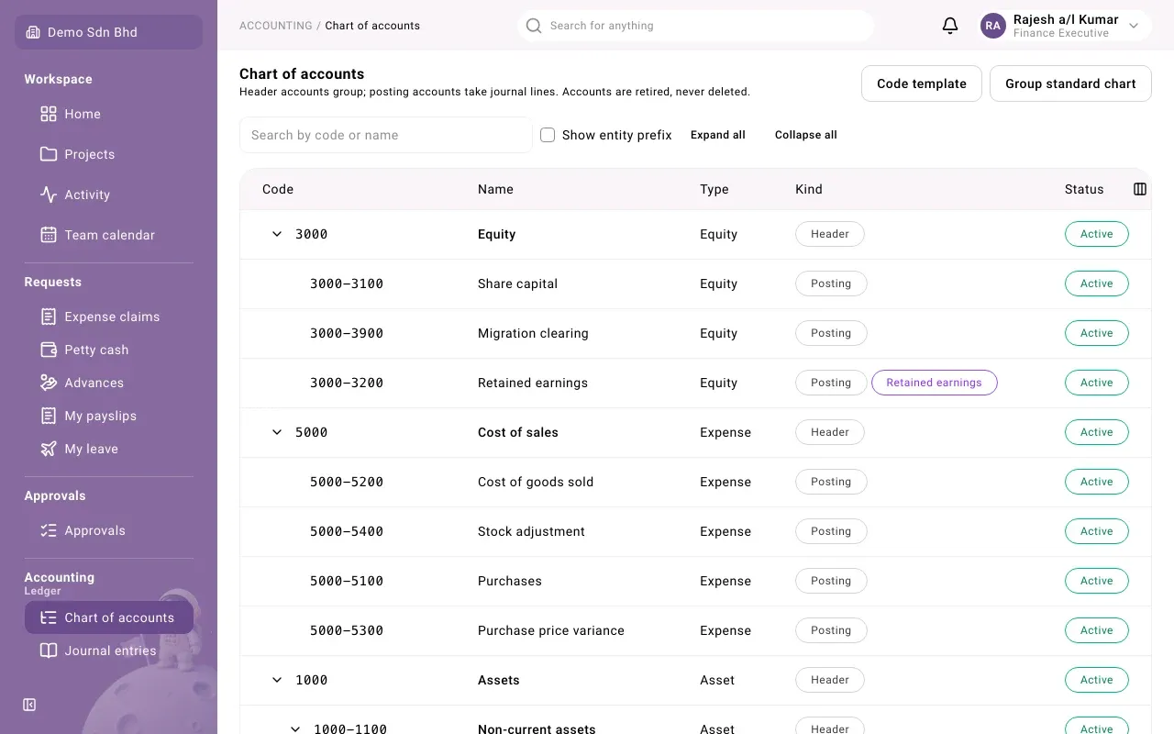Click the ACCOUNTING breadcrumb link

point(276,26)
